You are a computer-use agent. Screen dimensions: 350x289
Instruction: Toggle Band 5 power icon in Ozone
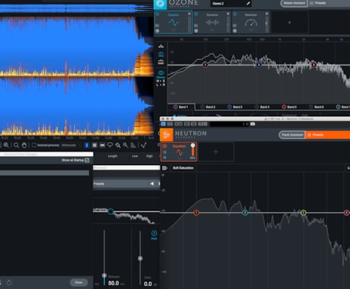[284, 107]
